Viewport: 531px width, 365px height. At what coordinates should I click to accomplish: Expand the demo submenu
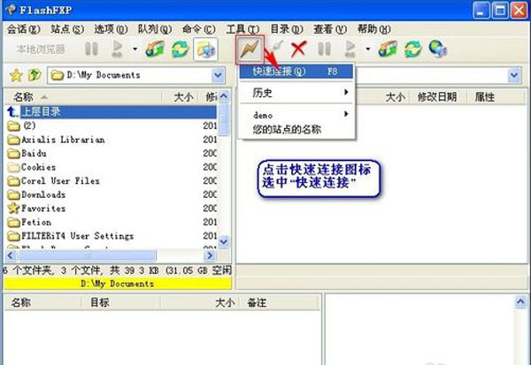tap(296, 115)
